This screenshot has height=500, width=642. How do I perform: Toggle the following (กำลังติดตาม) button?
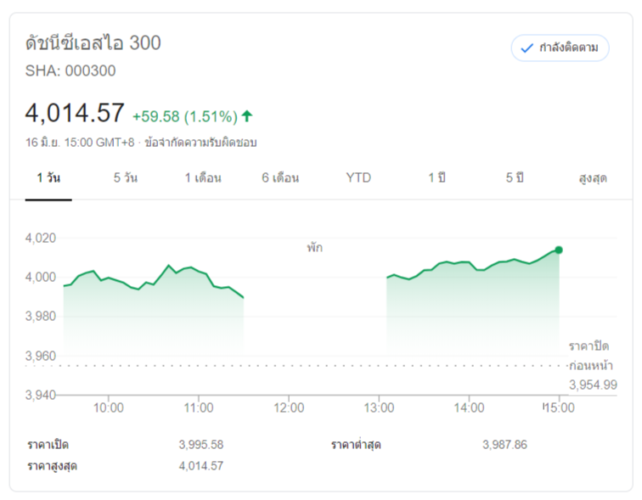pos(560,48)
